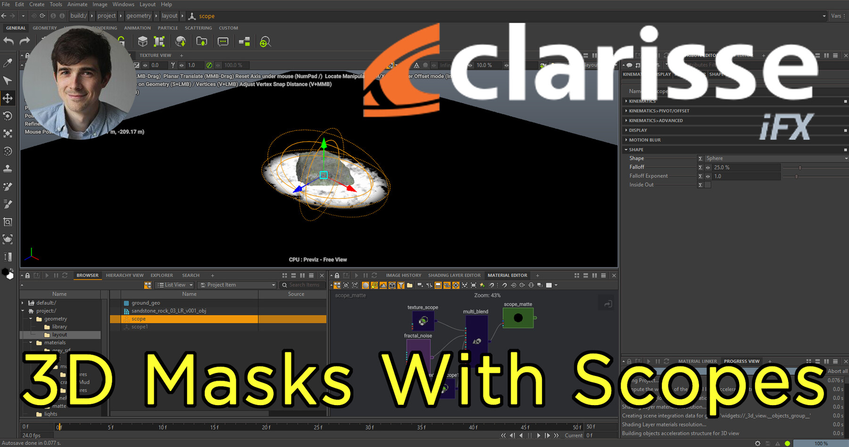This screenshot has width=849, height=447.
Task: Select the scope_matte node in material editor
Action: click(x=518, y=317)
